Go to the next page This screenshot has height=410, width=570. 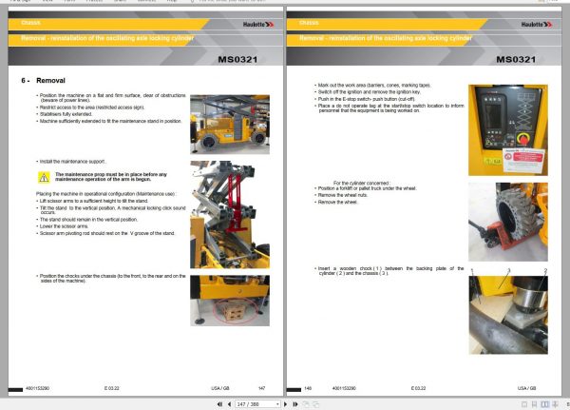click(x=285, y=404)
